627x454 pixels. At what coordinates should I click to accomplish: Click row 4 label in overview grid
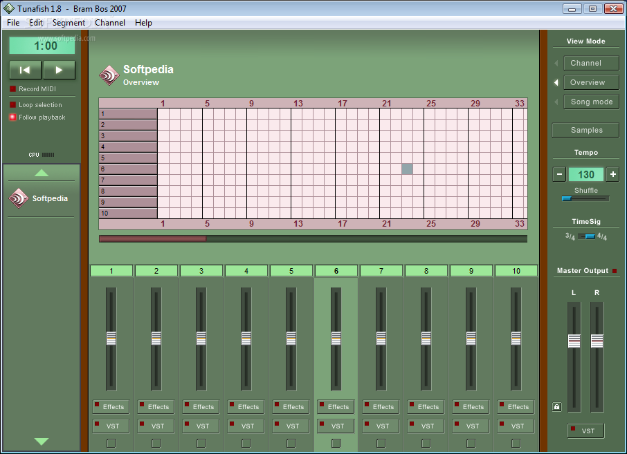[128, 147]
